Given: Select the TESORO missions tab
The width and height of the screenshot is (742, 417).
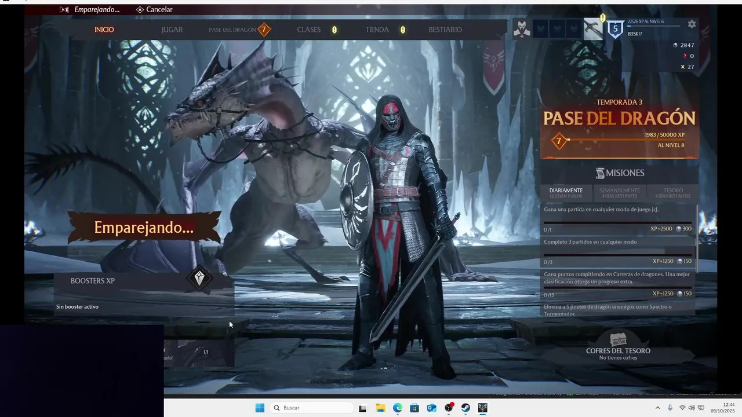Looking at the screenshot, I should [x=673, y=193].
